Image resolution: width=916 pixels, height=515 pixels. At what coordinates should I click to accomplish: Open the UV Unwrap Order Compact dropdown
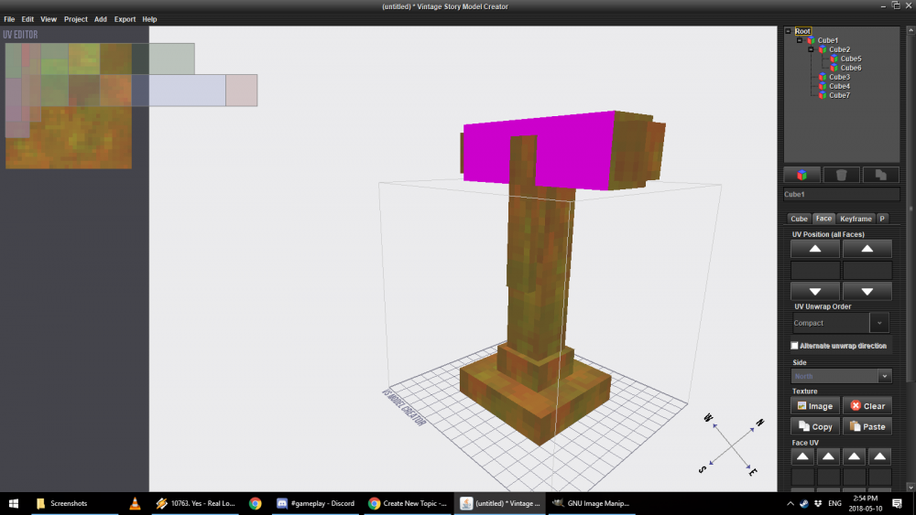point(878,323)
